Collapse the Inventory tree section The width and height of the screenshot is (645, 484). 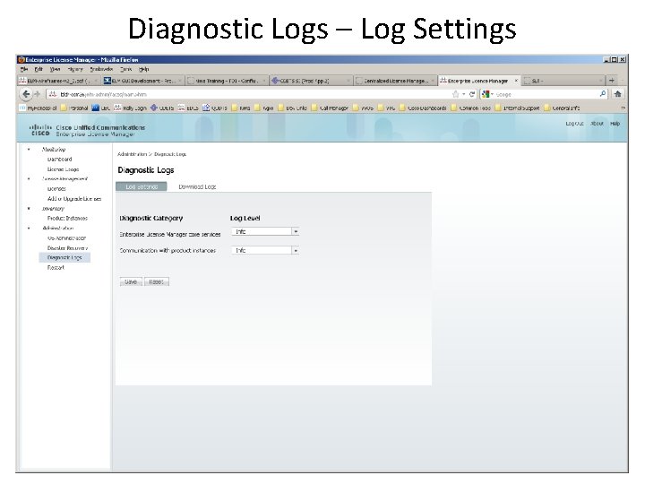point(29,208)
